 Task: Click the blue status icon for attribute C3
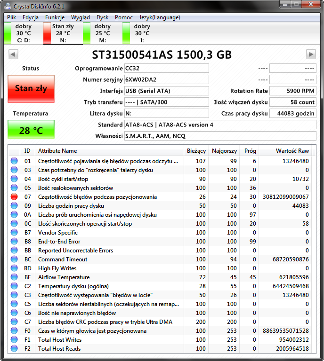[14, 295]
